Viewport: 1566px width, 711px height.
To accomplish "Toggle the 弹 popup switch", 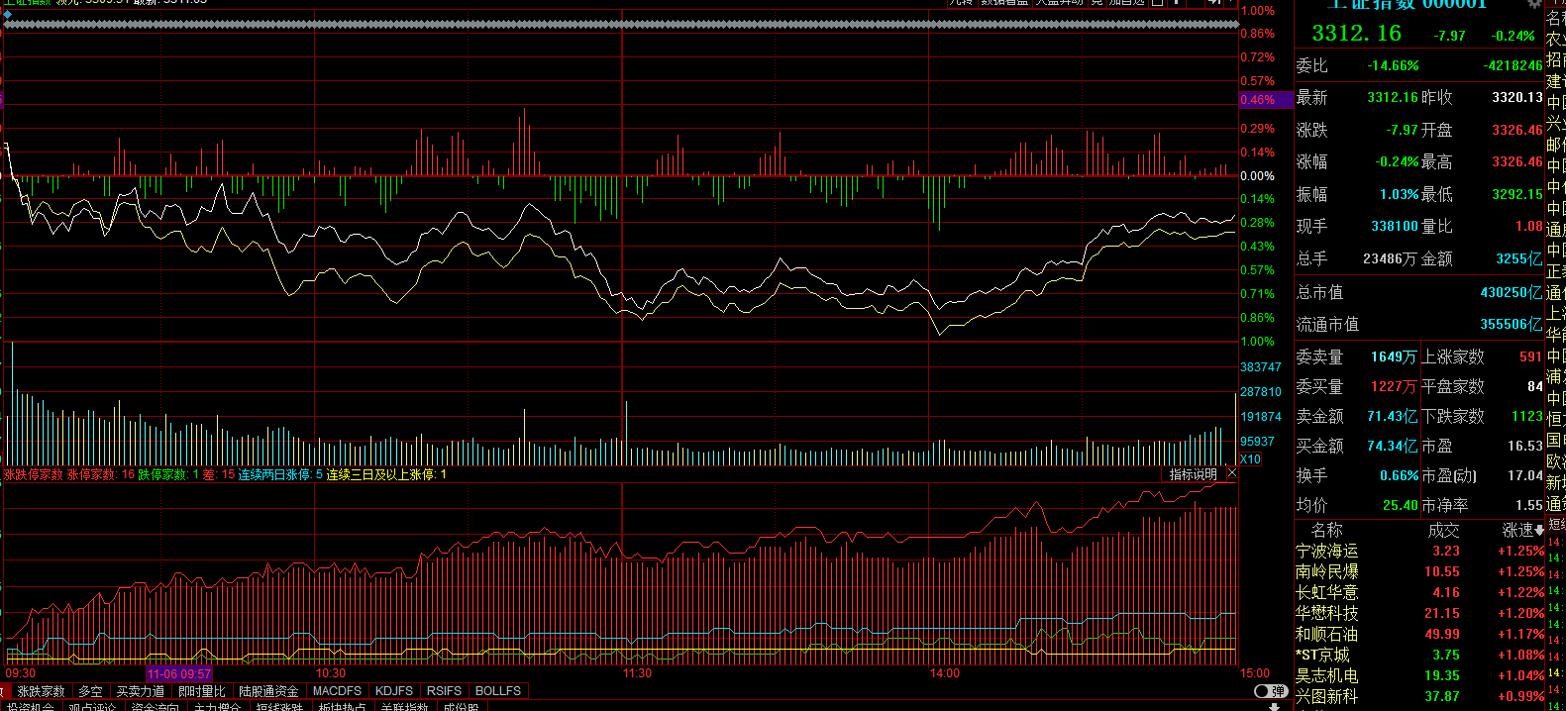I will click(x=1271, y=691).
